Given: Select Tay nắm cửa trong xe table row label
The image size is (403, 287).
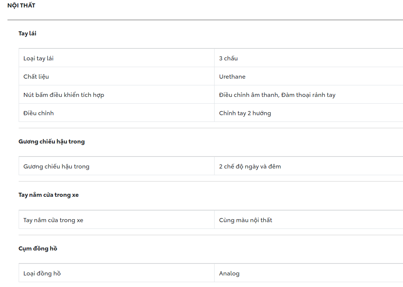Looking at the screenshot, I should [x=53, y=220].
